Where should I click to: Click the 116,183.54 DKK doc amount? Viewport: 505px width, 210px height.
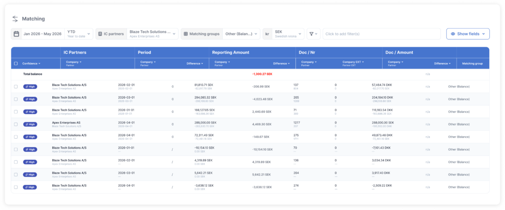click(x=382, y=110)
